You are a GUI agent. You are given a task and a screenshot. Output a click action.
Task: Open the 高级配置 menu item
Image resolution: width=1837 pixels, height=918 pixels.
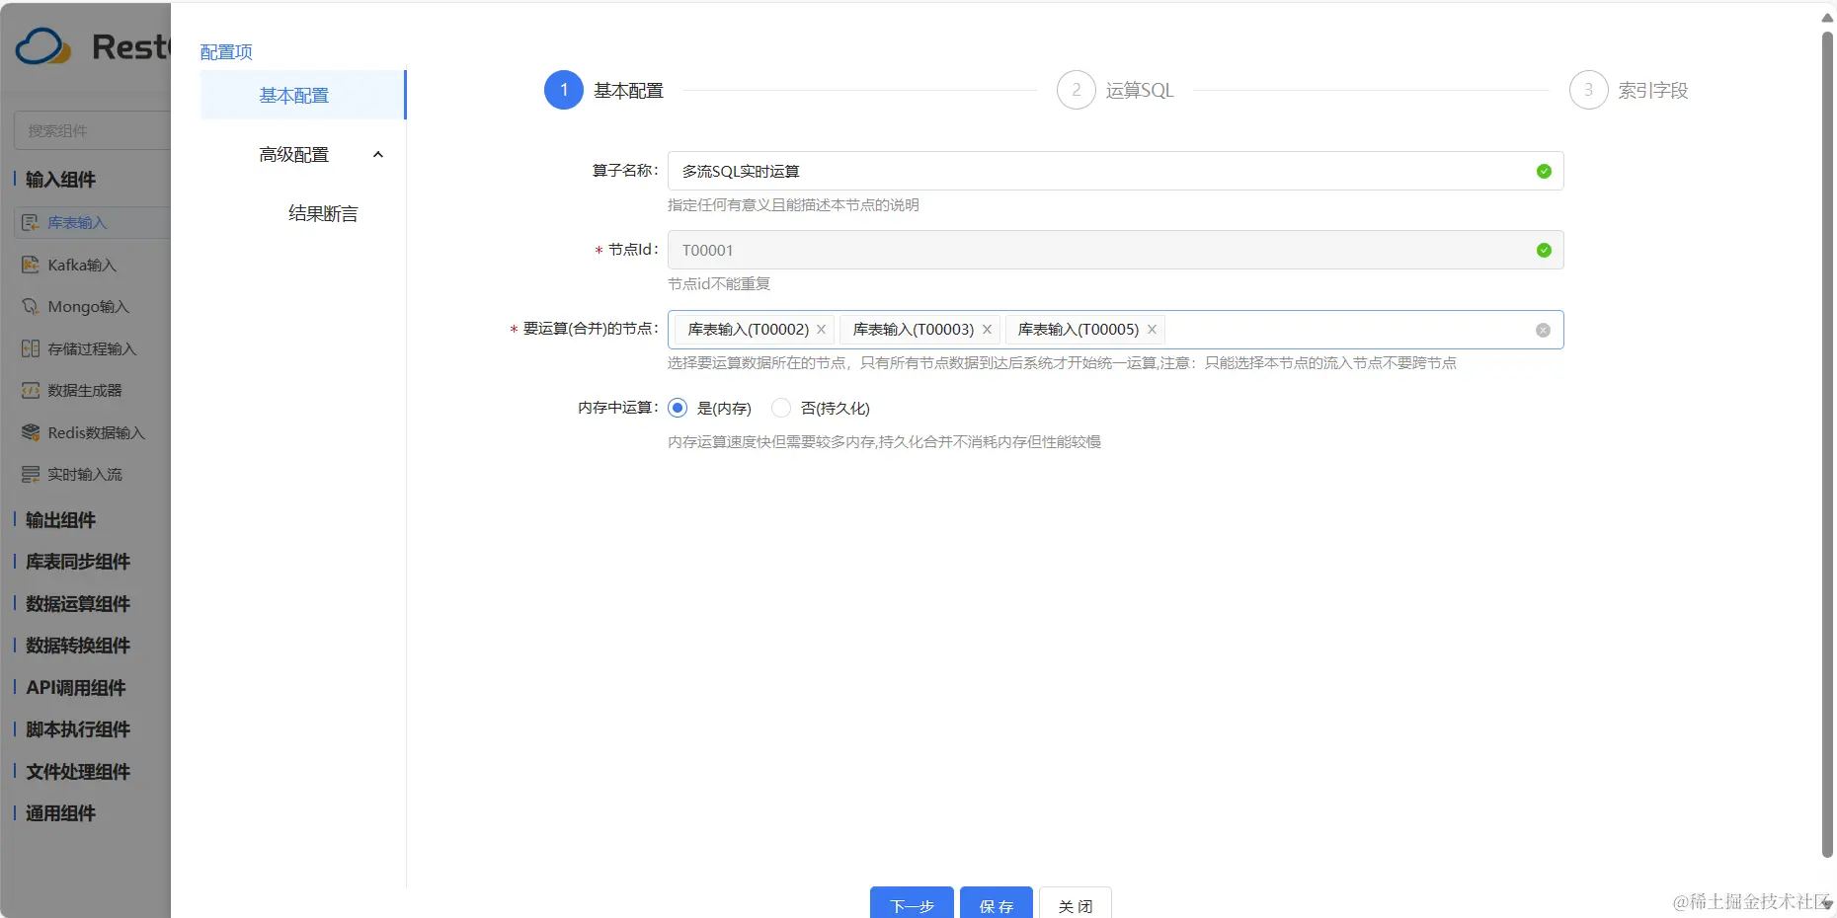pyautogui.click(x=302, y=155)
